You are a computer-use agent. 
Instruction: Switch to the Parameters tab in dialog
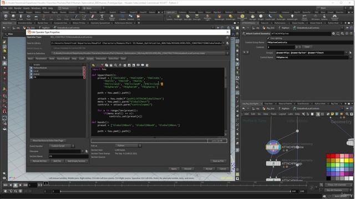click(41, 59)
